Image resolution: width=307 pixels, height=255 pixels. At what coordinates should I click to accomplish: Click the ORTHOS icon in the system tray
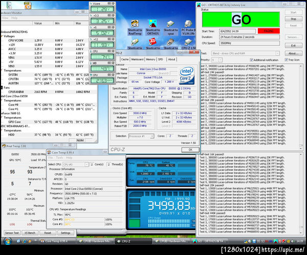point(276,241)
